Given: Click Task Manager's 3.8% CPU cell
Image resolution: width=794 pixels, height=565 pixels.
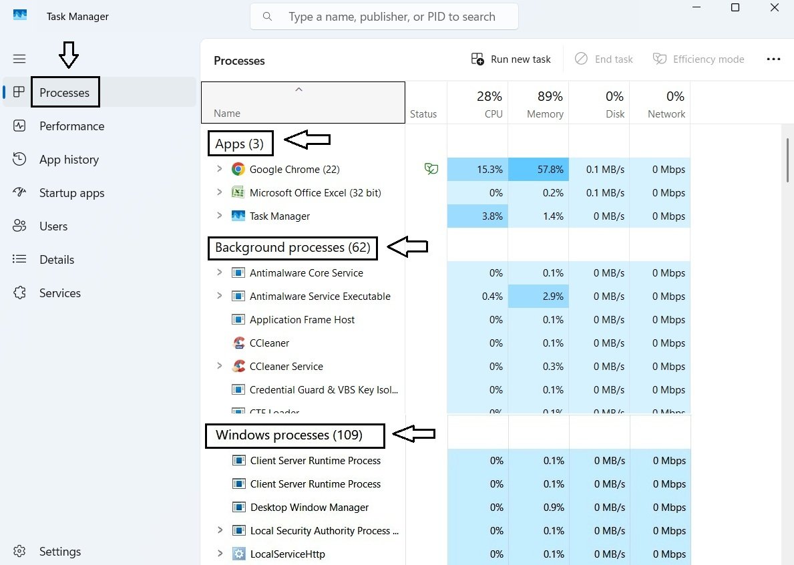Looking at the screenshot, I should [x=477, y=216].
